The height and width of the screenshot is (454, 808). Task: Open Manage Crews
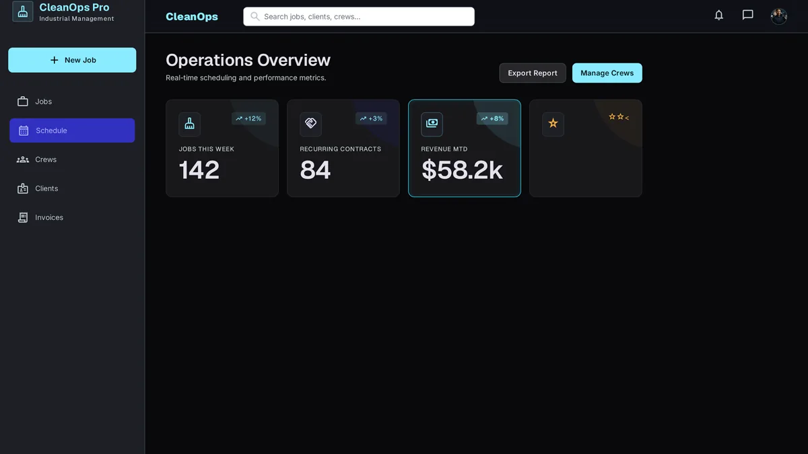(607, 73)
